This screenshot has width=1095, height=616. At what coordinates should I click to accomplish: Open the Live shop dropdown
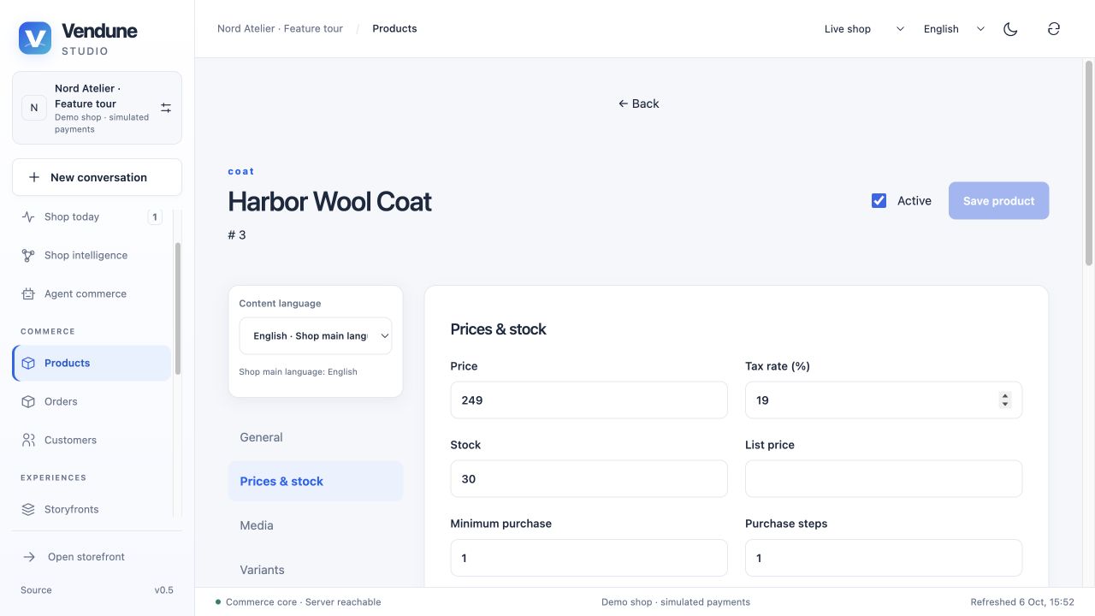863,29
